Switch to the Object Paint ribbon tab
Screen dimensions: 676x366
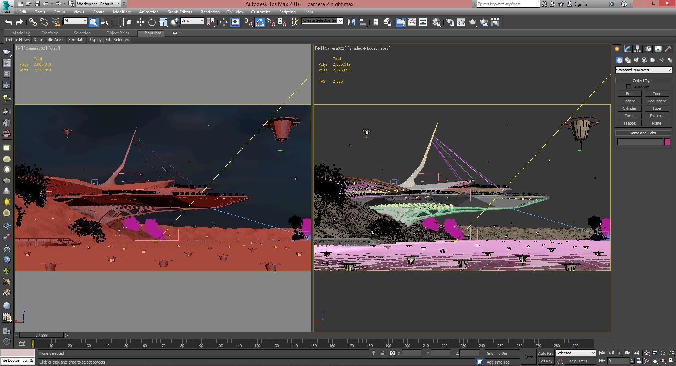(x=118, y=33)
